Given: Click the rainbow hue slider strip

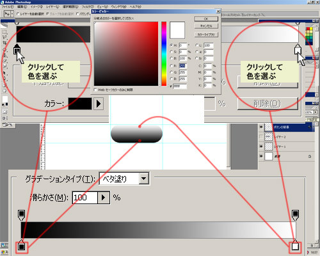Looking at the screenshot, I should pos(164,54).
